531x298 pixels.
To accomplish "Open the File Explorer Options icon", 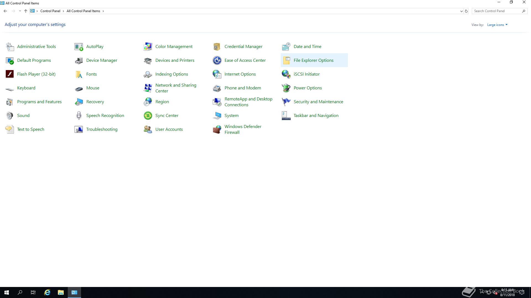I will click(286, 60).
